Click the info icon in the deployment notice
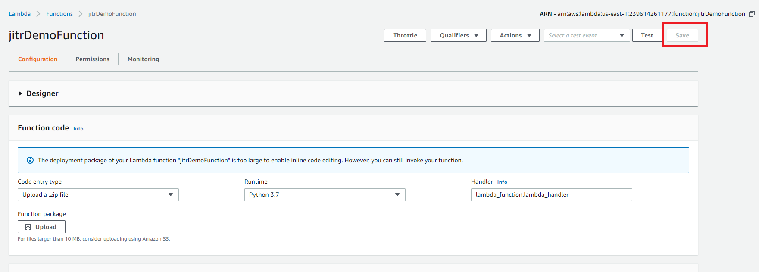 [x=30, y=160]
